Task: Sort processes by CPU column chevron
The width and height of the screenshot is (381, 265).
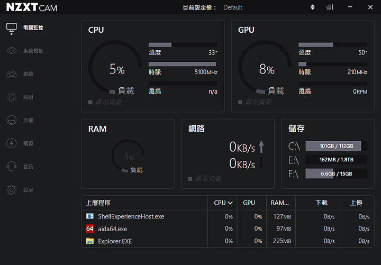Action: 230,203
